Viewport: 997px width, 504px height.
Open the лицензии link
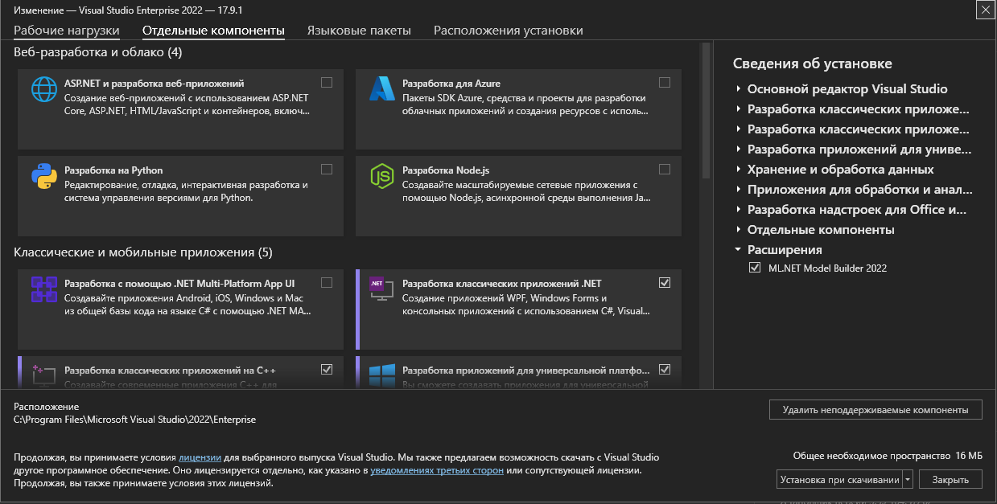tap(200, 457)
